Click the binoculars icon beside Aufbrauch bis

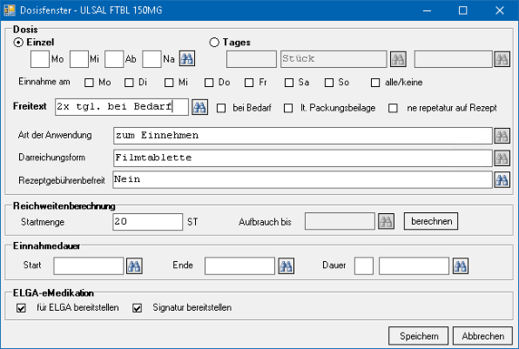click(386, 221)
